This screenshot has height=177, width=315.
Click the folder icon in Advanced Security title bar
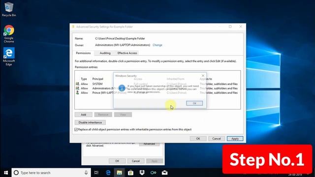point(73,27)
